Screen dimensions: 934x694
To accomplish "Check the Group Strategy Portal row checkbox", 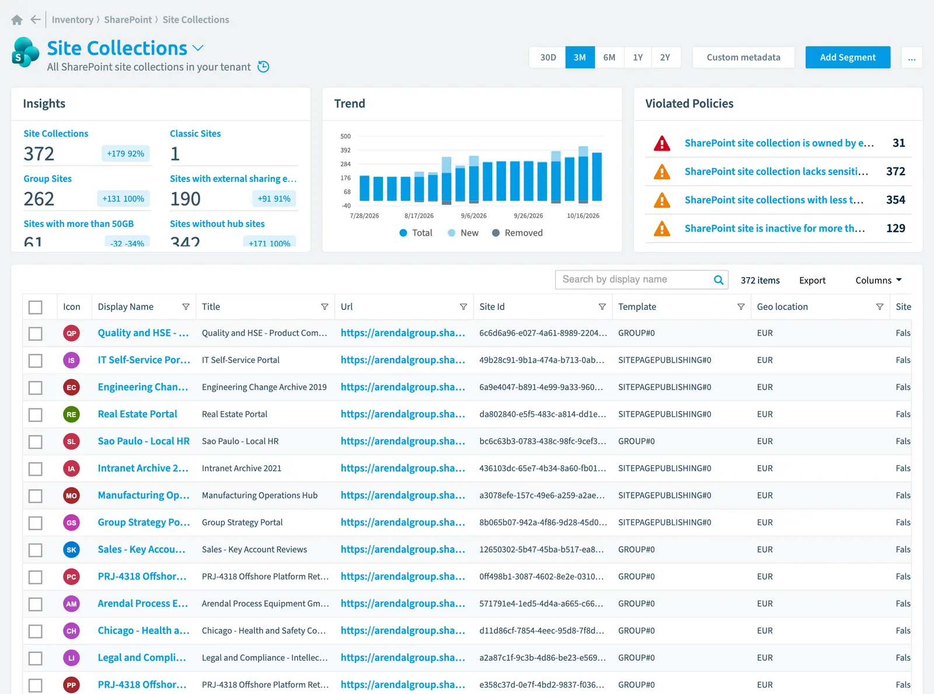I will coord(36,523).
